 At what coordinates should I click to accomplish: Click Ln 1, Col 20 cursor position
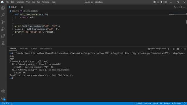tap(138, 103)
